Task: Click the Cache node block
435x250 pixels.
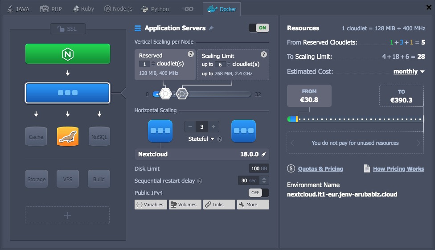Action: (x=36, y=136)
